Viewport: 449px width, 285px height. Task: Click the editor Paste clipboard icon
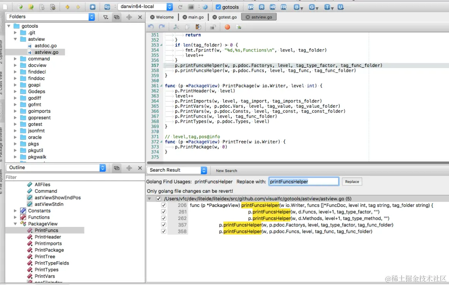click(x=198, y=27)
